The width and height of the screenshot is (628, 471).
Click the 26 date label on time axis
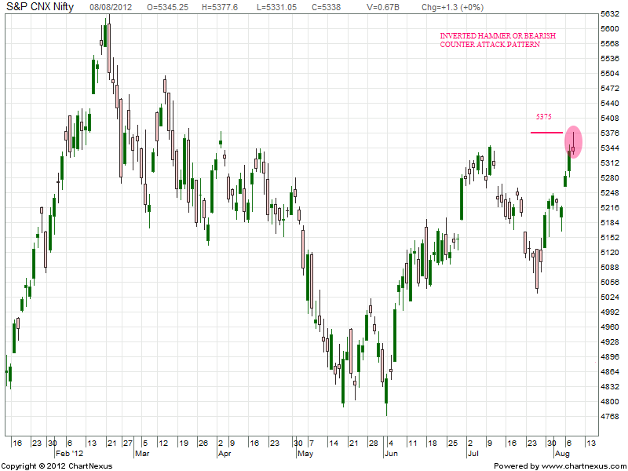[203, 443]
